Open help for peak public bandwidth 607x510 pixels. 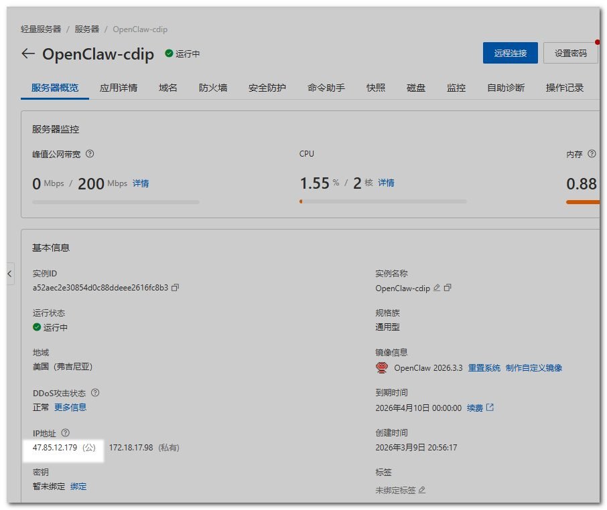89,154
